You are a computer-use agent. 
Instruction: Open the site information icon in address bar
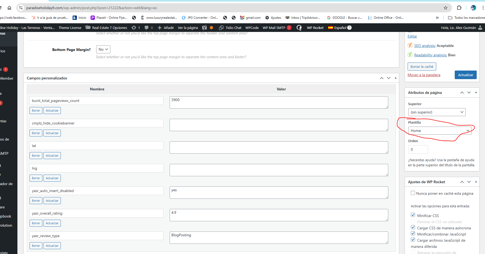[x=21, y=8]
